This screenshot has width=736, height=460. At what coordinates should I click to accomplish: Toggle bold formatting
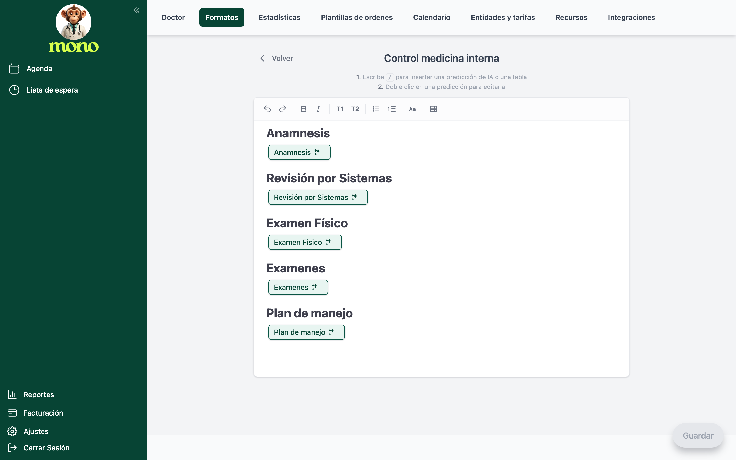tap(303, 109)
